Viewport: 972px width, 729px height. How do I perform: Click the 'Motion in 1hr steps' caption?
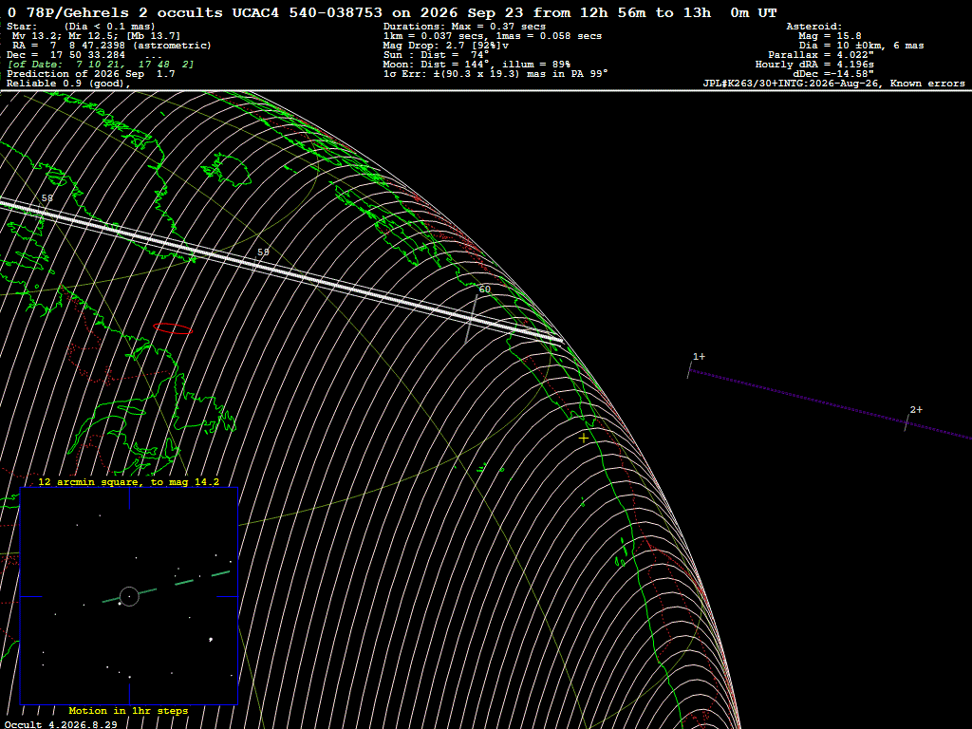(x=128, y=710)
